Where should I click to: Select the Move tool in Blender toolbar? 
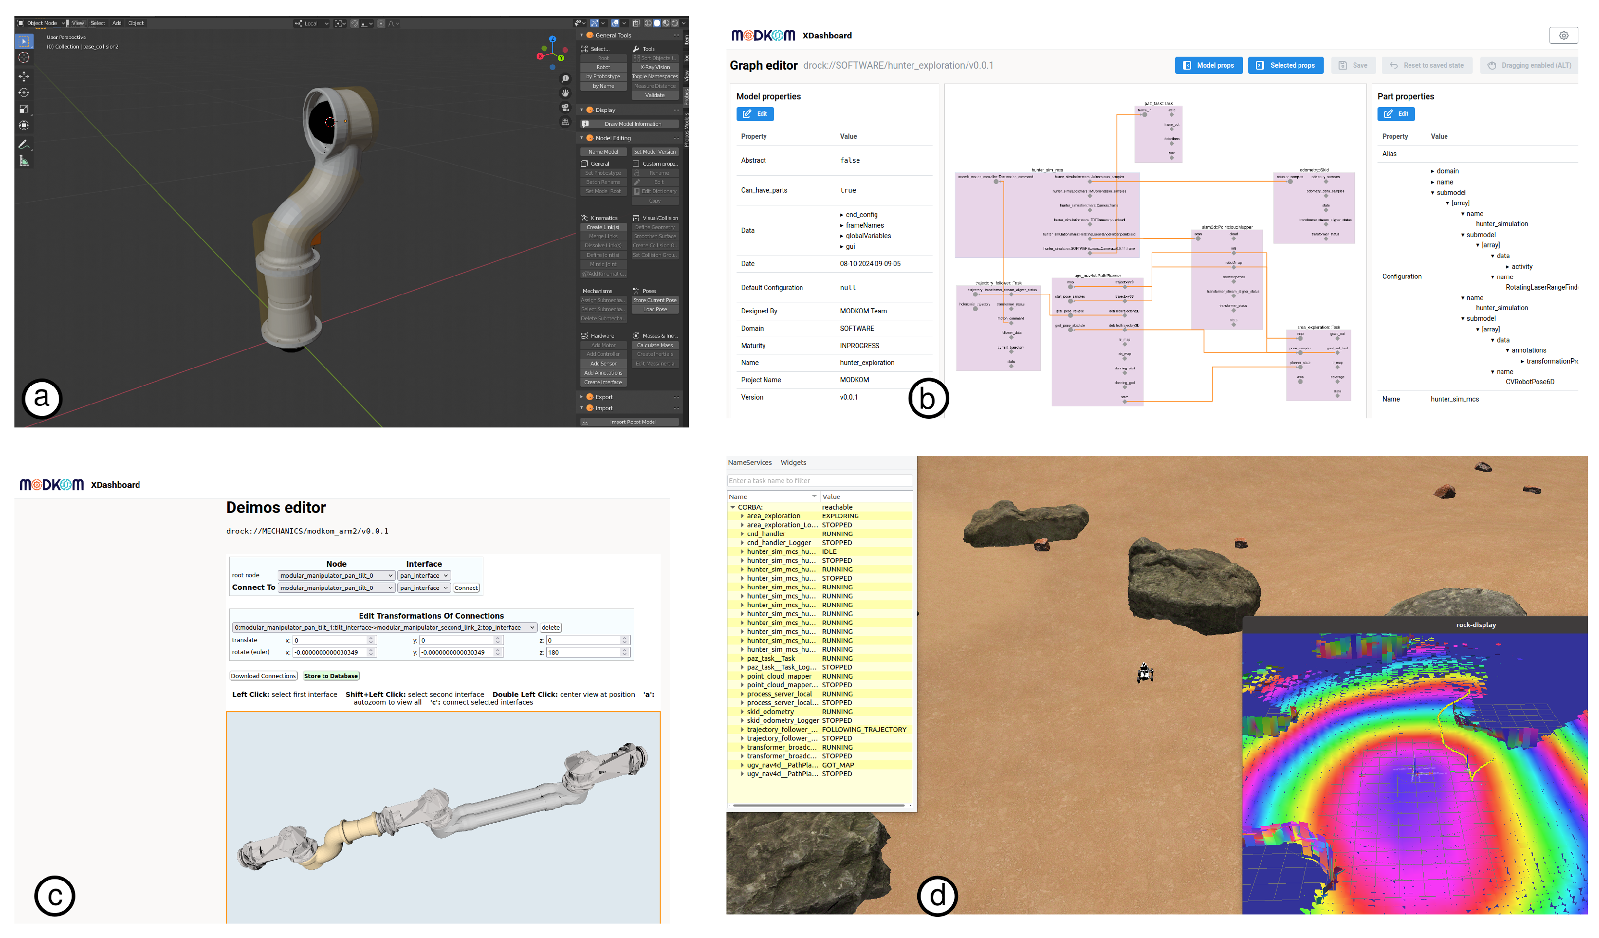(24, 76)
